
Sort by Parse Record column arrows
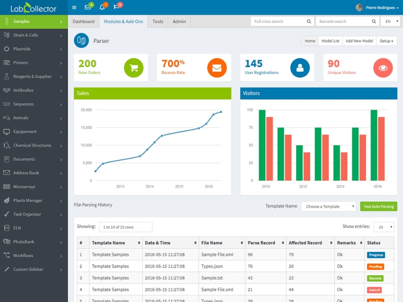283,243
